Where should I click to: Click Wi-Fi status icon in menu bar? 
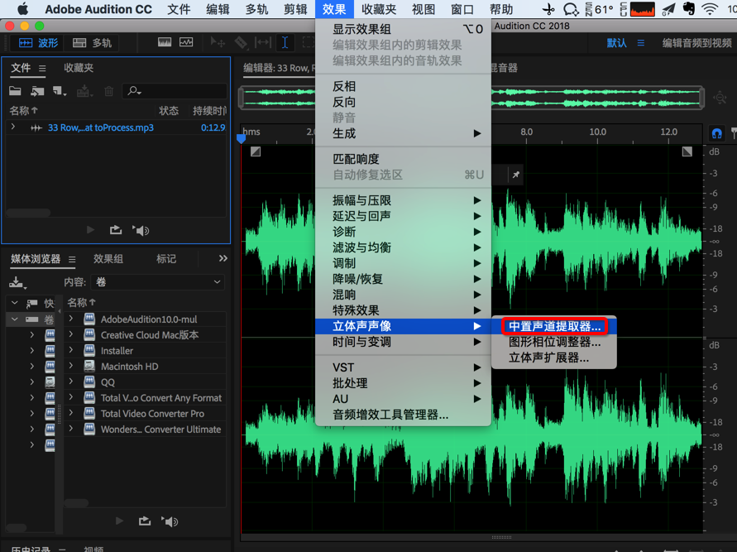[x=710, y=9]
